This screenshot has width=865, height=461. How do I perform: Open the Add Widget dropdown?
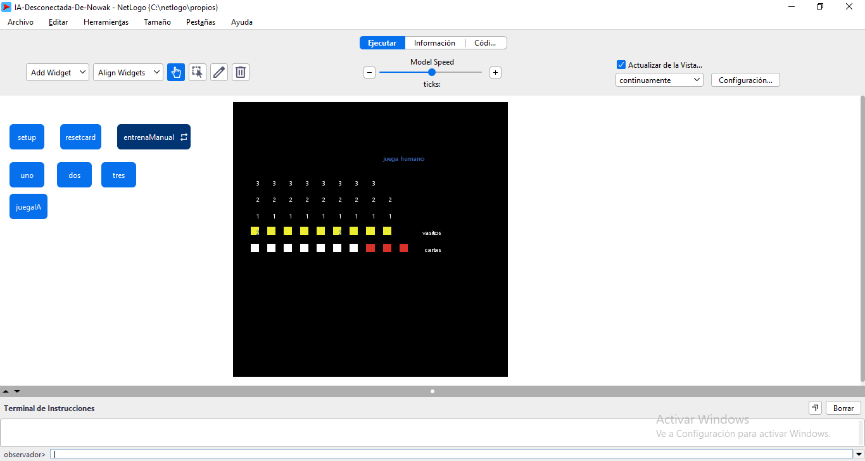pyautogui.click(x=57, y=72)
